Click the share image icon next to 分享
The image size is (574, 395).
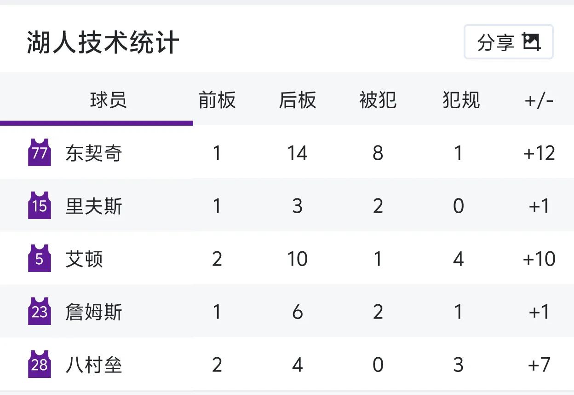[x=532, y=42]
